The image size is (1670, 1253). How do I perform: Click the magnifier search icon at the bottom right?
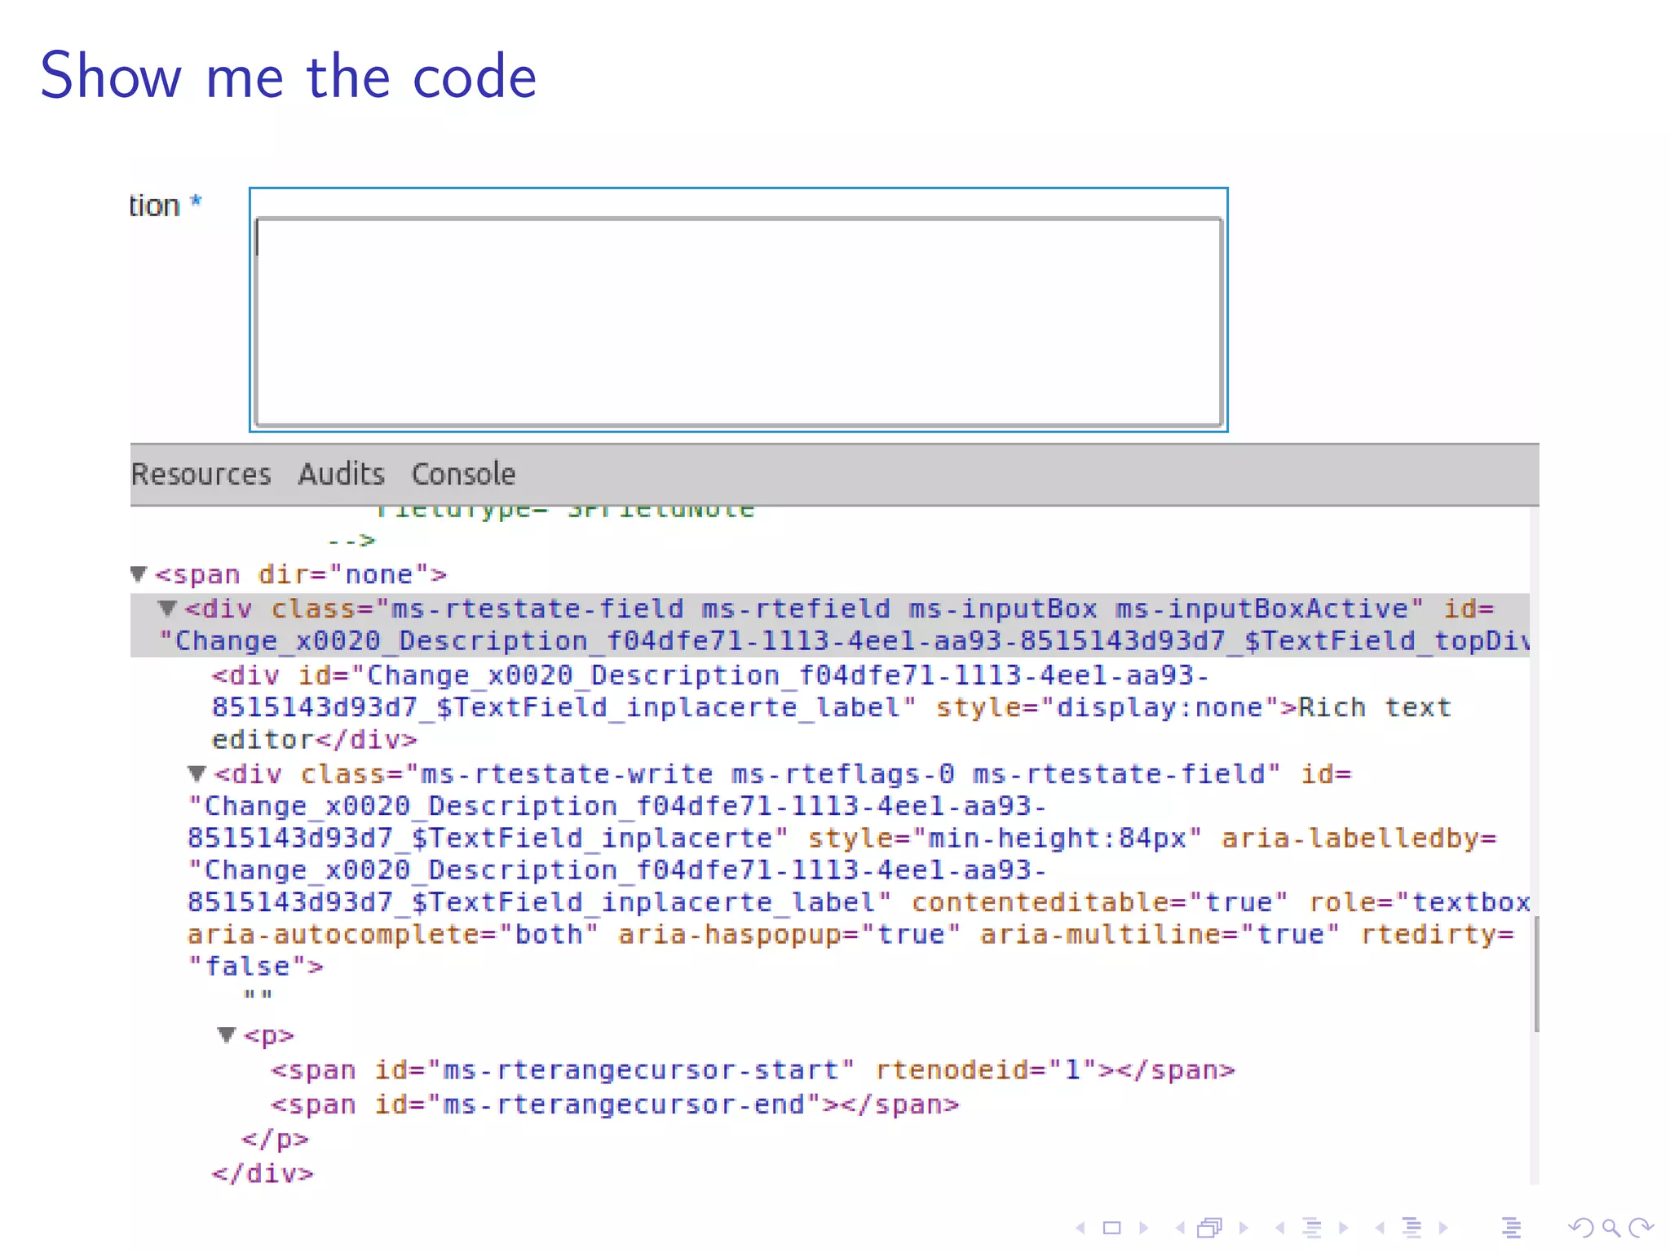pyautogui.click(x=1610, y=1228)
